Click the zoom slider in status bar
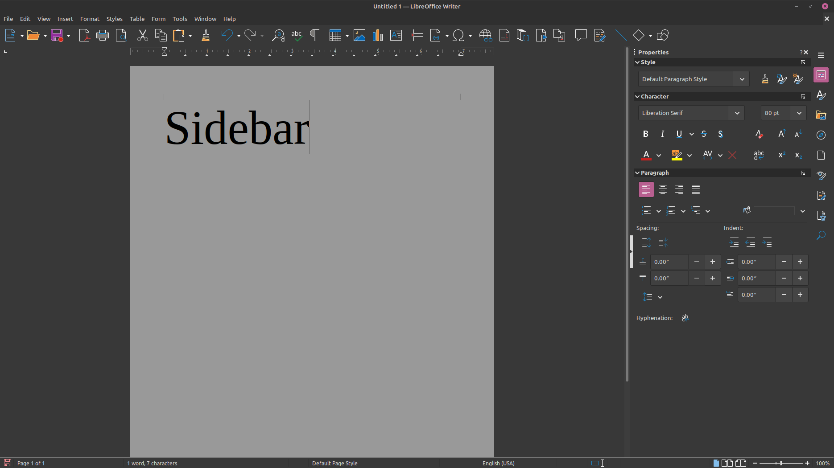 coord(781,463)
